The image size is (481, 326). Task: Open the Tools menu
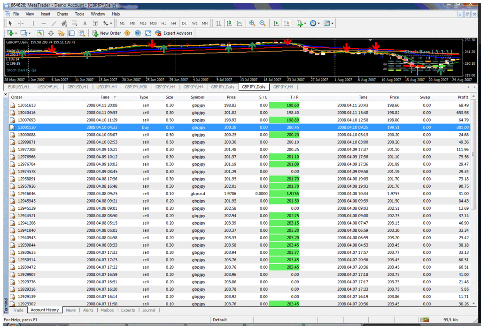[x=79, y=14]
